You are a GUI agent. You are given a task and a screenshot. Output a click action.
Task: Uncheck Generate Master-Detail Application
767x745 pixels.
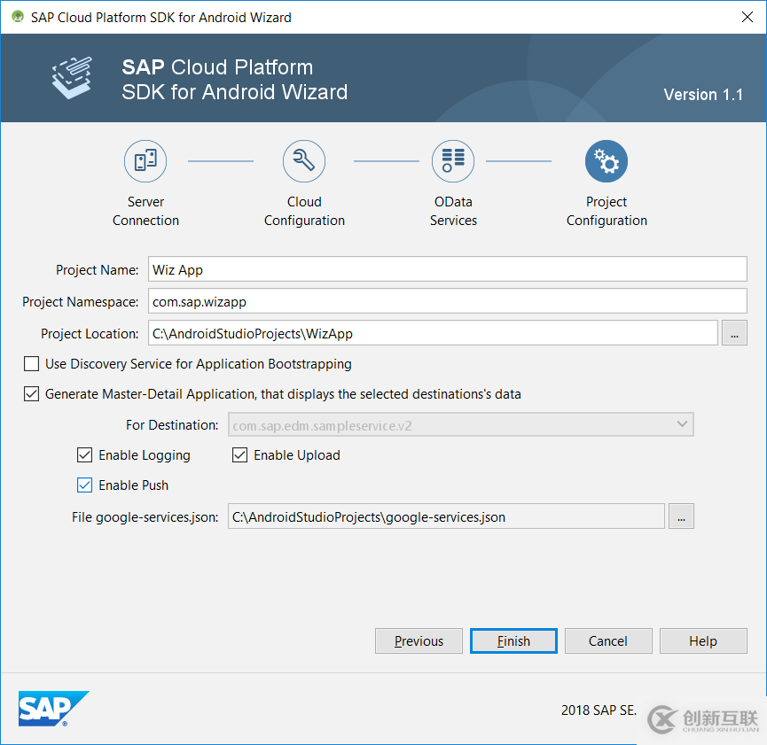point(32,394)
